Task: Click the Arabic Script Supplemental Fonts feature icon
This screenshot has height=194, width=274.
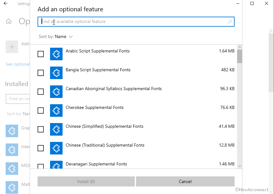Action: click(56, 54)
